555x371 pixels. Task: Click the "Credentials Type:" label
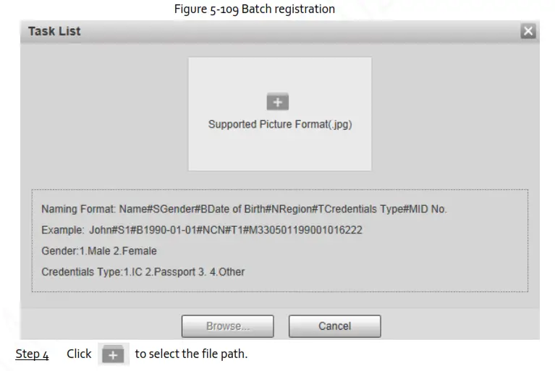point(81,272)
